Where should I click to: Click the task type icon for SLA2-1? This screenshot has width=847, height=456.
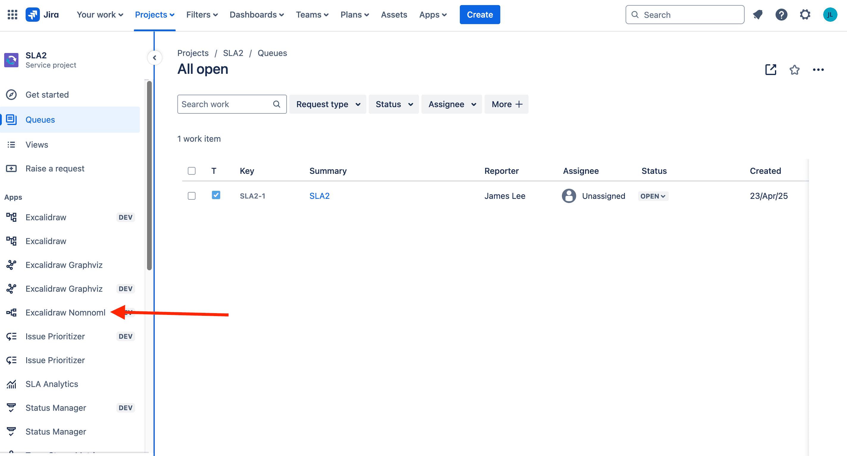[x=216, y=195]
